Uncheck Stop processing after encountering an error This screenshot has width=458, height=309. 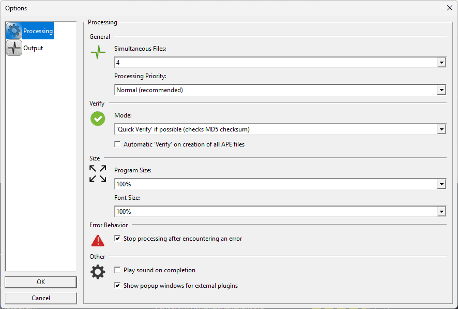118,239
